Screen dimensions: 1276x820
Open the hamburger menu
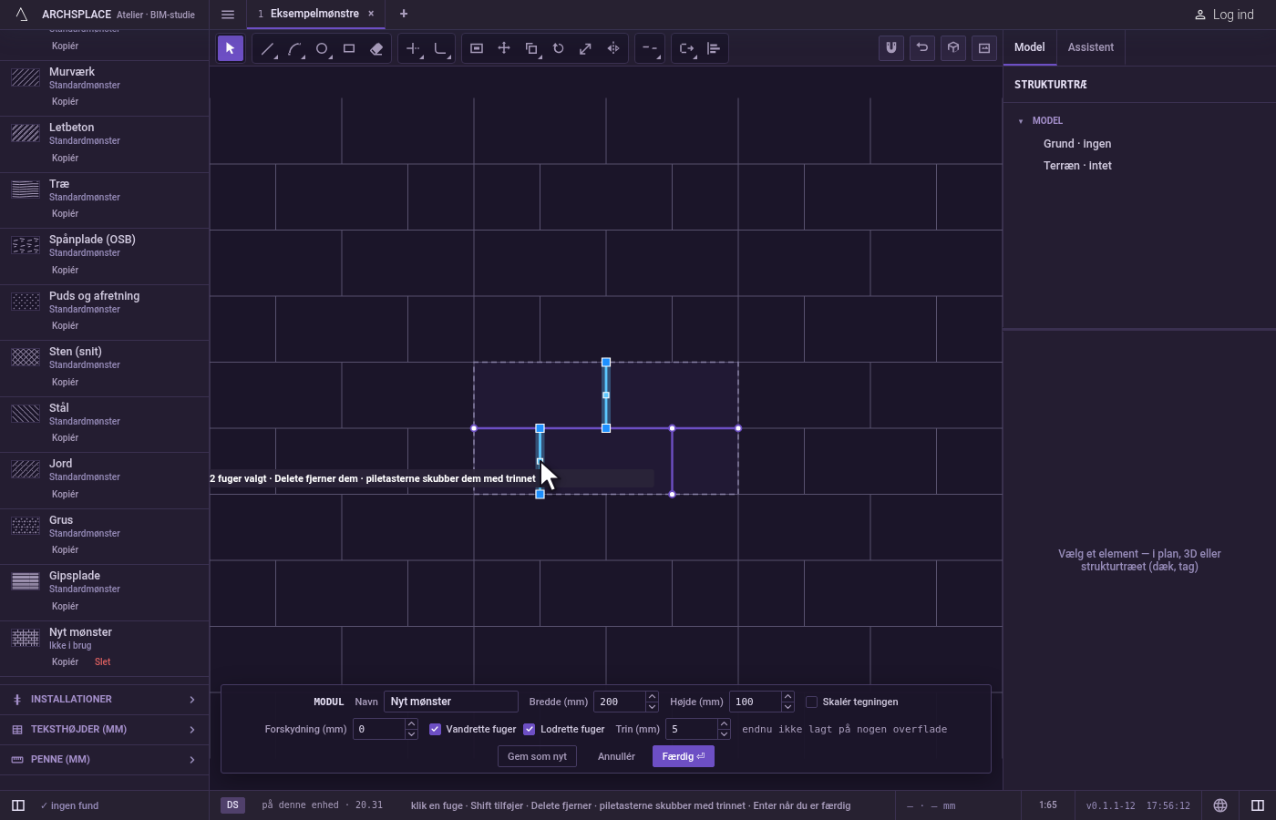[228, 15]
